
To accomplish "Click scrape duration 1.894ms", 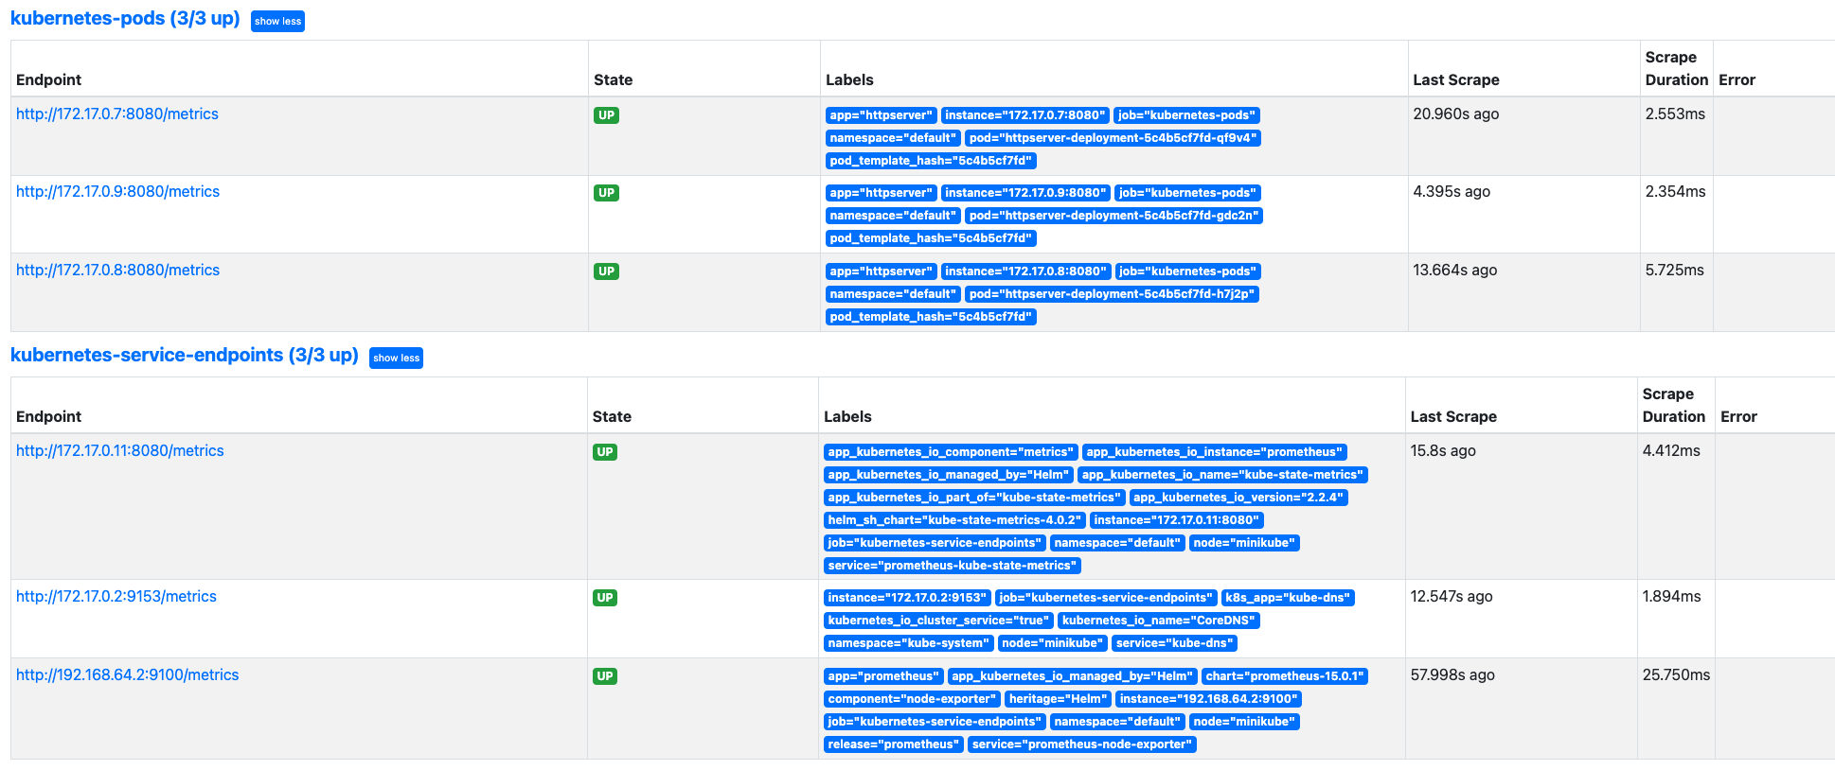I will pyautogui.click(x=1671, y=596).
